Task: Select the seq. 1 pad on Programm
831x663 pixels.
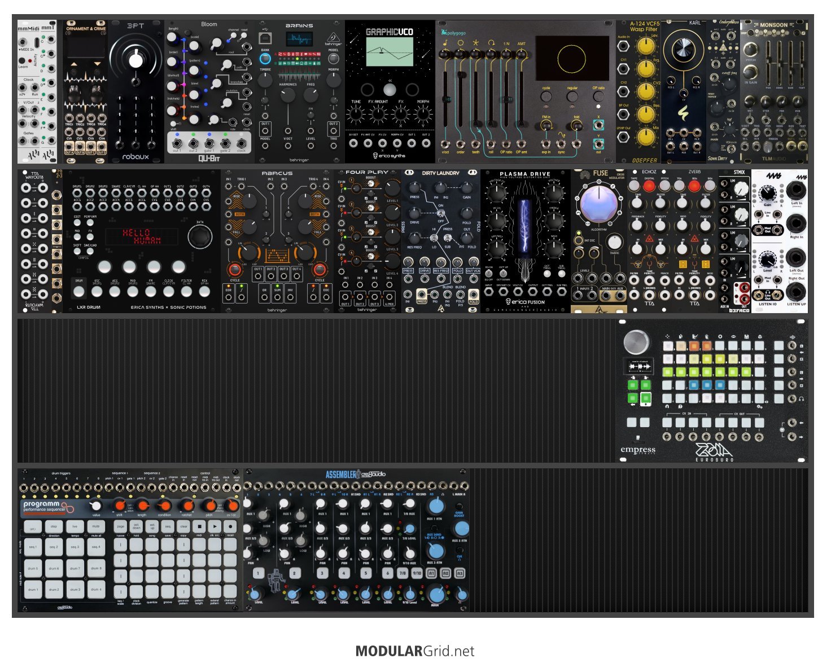Action: [x=33, y=547]
